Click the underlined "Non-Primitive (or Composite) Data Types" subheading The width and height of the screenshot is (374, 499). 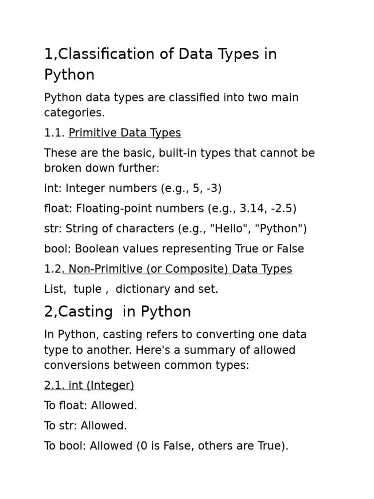pos(177,269)
